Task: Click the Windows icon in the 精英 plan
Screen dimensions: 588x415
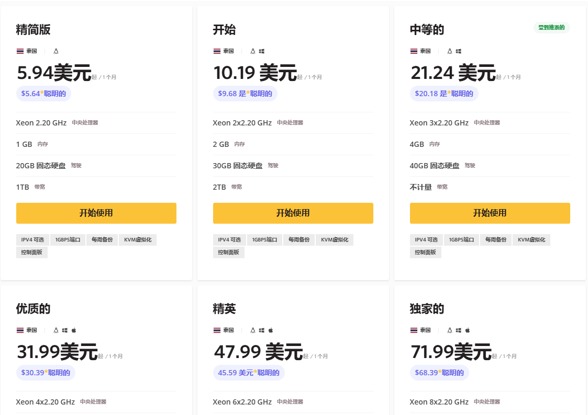Action: click(x=261, y=330)
